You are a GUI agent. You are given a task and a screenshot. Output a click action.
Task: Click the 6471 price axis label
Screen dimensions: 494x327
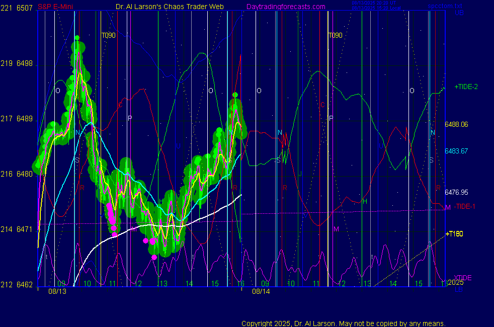pyautogui.click(x=24, y=229)
